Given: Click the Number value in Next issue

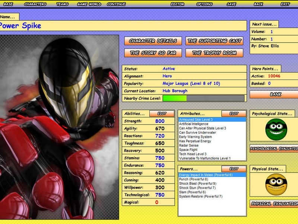Looking at the screenshot, I should pyautogui.click(x=272, y=39).
